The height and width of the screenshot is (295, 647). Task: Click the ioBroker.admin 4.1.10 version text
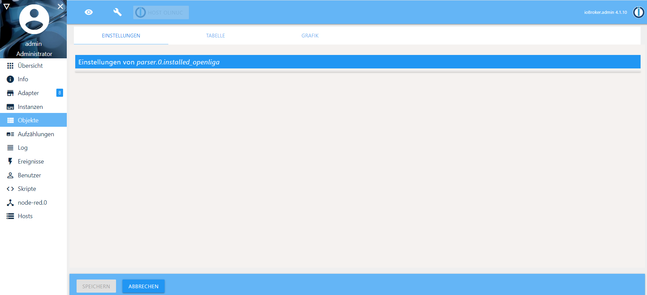pyautogui.click(x=606, y=12)
